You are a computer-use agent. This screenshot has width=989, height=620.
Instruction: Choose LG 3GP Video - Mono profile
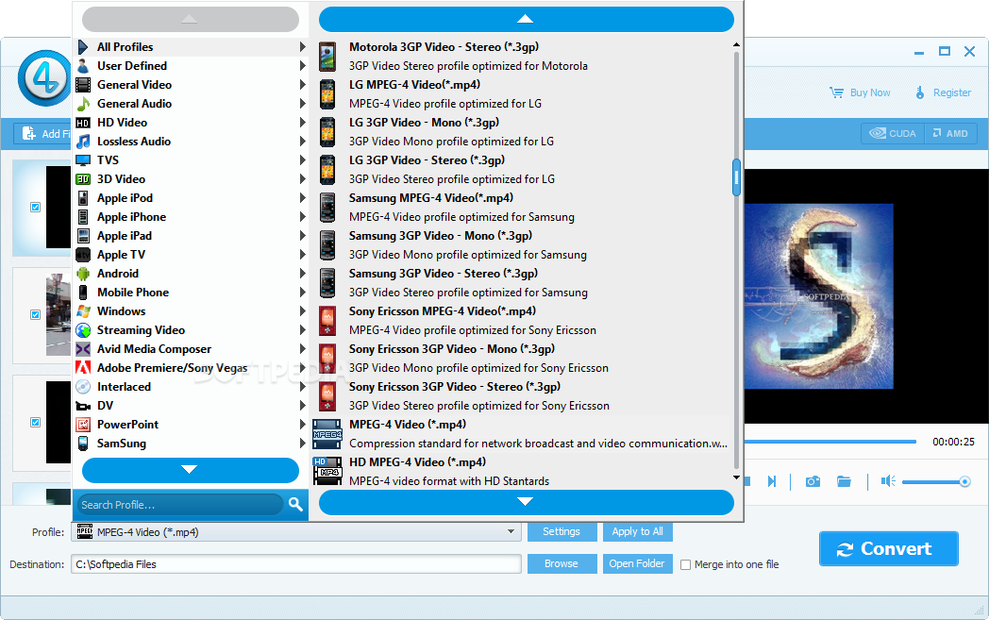tap(521, 132)
